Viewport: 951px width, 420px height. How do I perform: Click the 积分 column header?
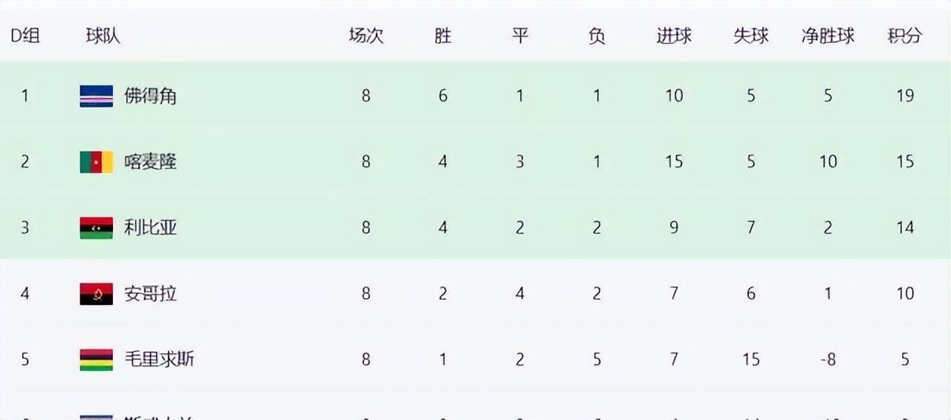905,36
